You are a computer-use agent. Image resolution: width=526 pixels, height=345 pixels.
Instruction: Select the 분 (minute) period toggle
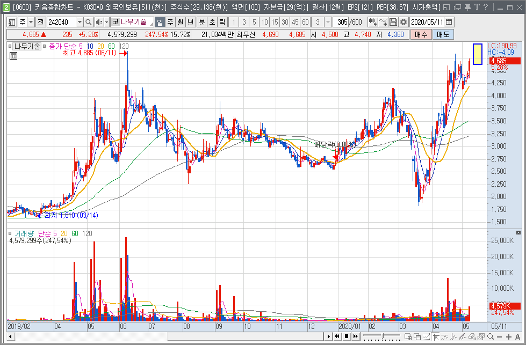202,22
